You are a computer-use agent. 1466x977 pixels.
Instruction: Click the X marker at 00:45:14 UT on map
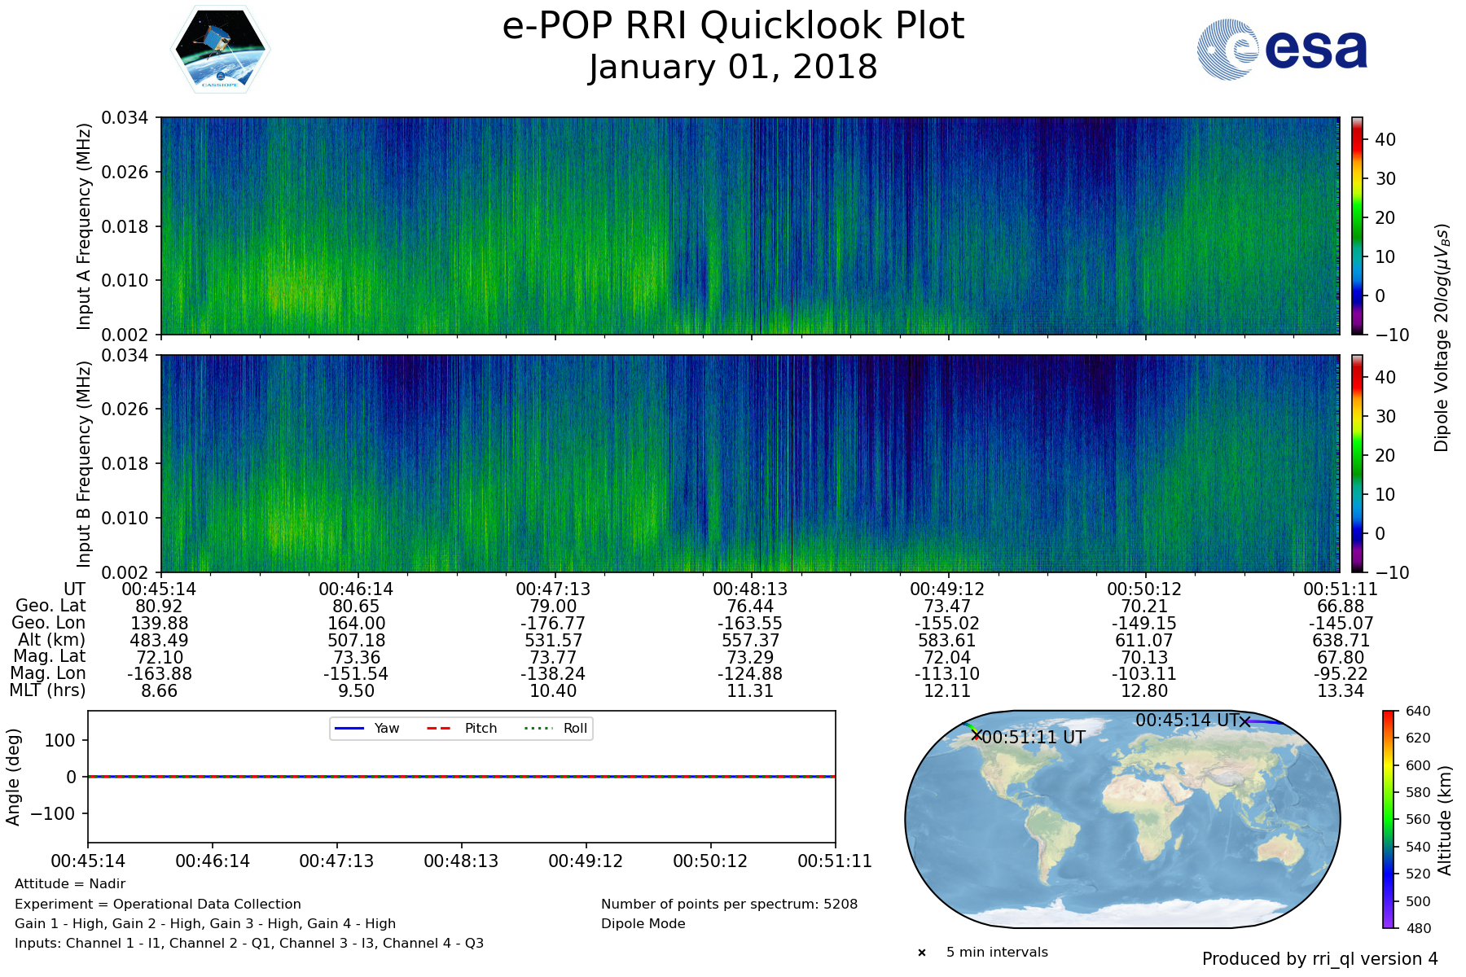(x=1244, y=721)
